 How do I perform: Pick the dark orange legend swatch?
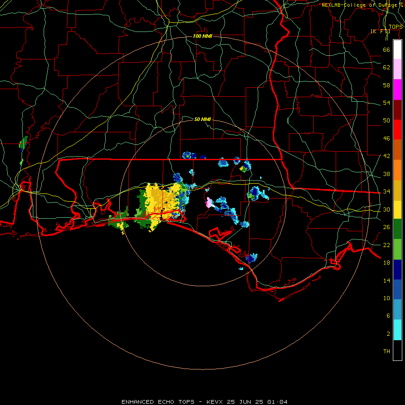click(x=397, y=150)
